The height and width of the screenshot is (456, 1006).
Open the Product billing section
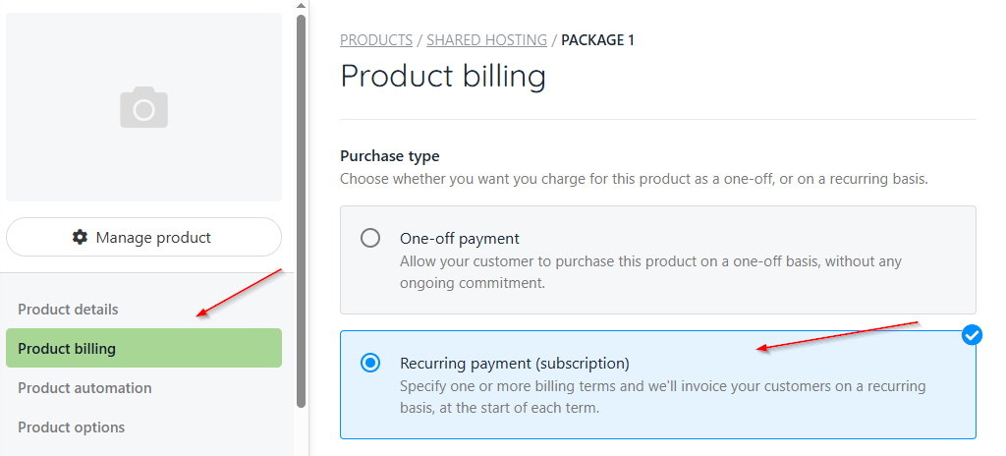(67, 349)
